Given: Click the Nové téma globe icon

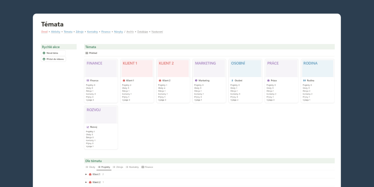Looking at the screenshot, I should point(44,53).
